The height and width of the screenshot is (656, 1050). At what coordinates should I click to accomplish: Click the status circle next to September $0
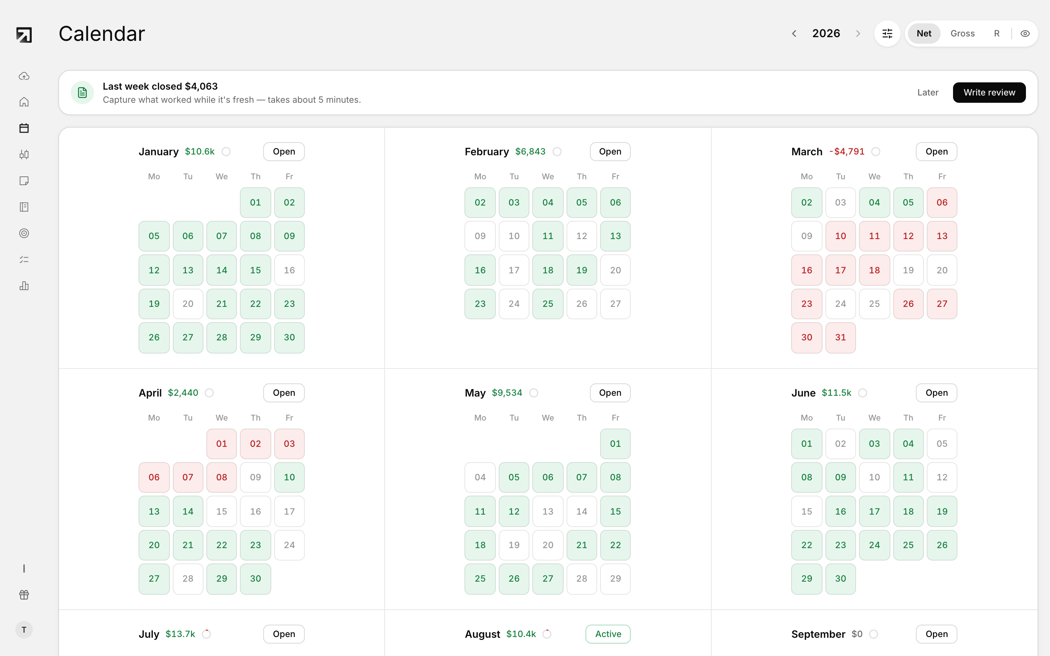click(x=874, y=634)
